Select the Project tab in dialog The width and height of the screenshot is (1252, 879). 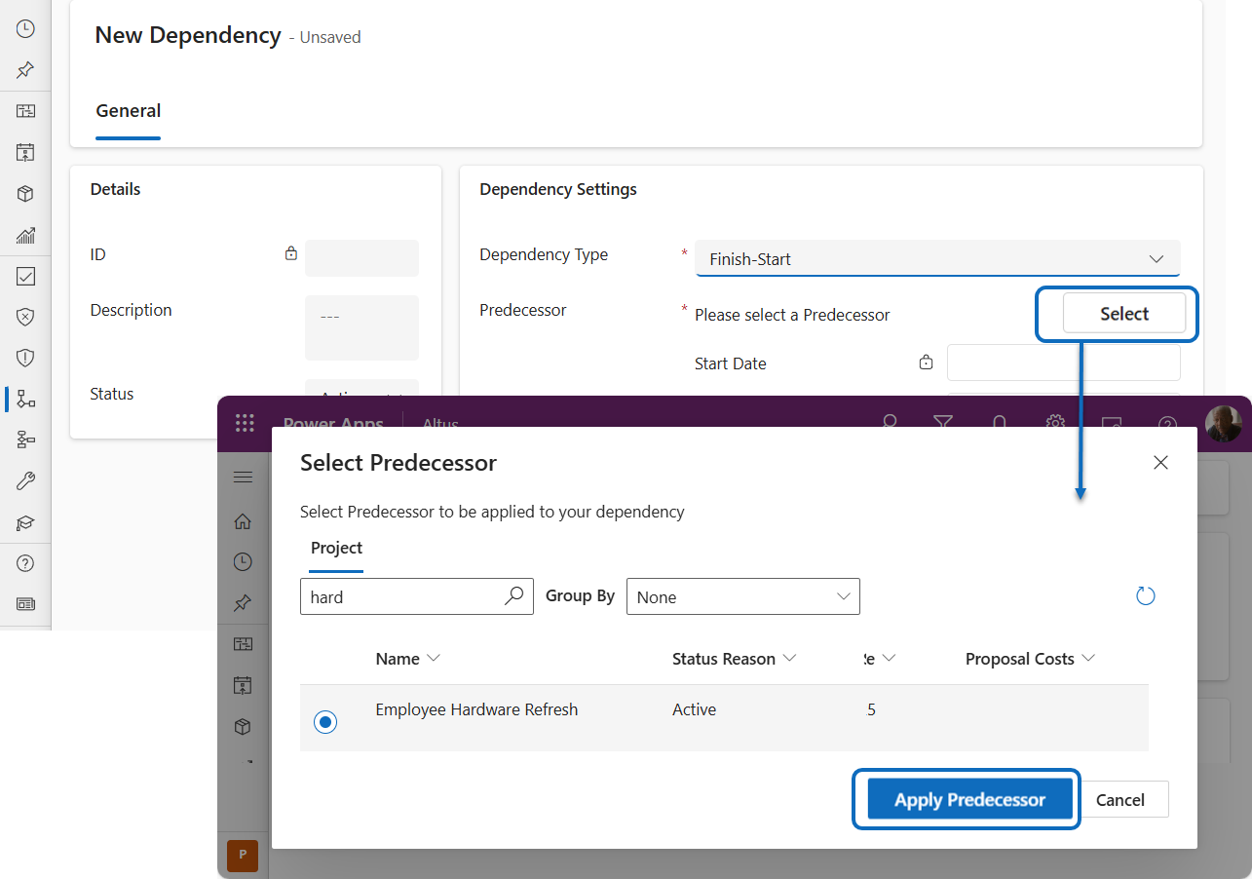[336, 548]
